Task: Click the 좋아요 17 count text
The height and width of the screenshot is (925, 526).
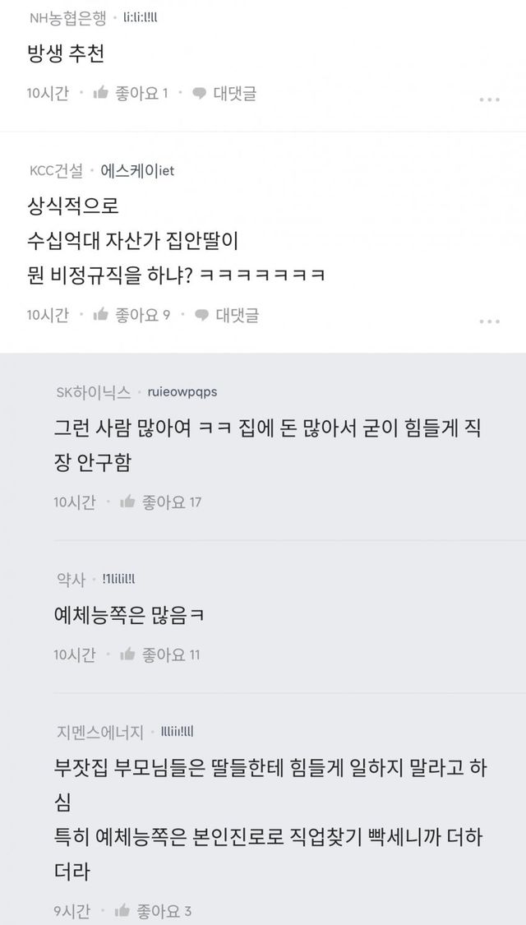Action: (x=172, y=502)
